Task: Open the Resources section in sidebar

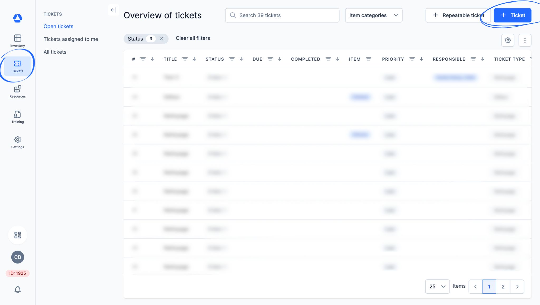Action: 17,91
